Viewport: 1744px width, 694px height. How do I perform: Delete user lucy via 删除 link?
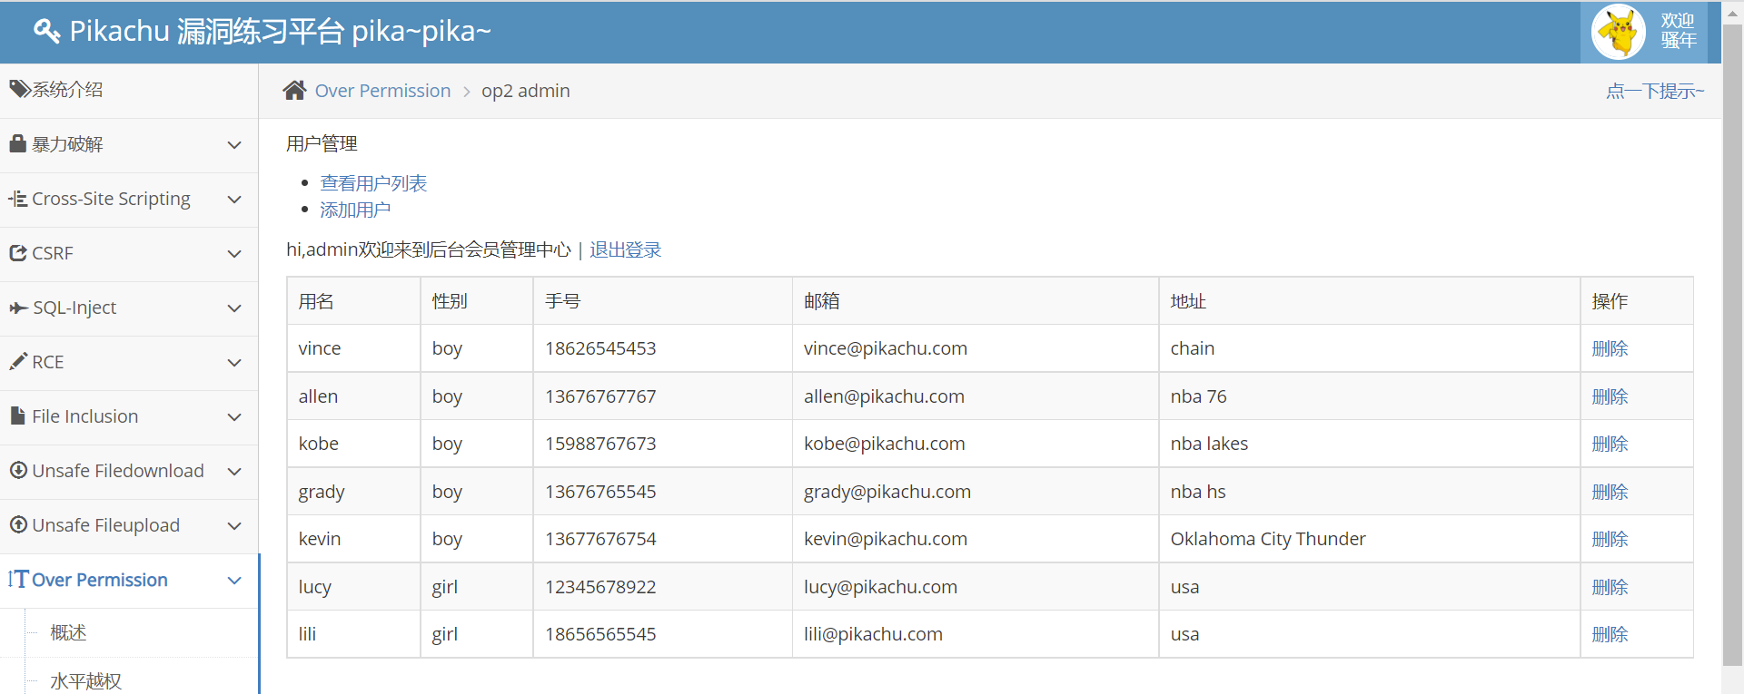point(1609,587)
